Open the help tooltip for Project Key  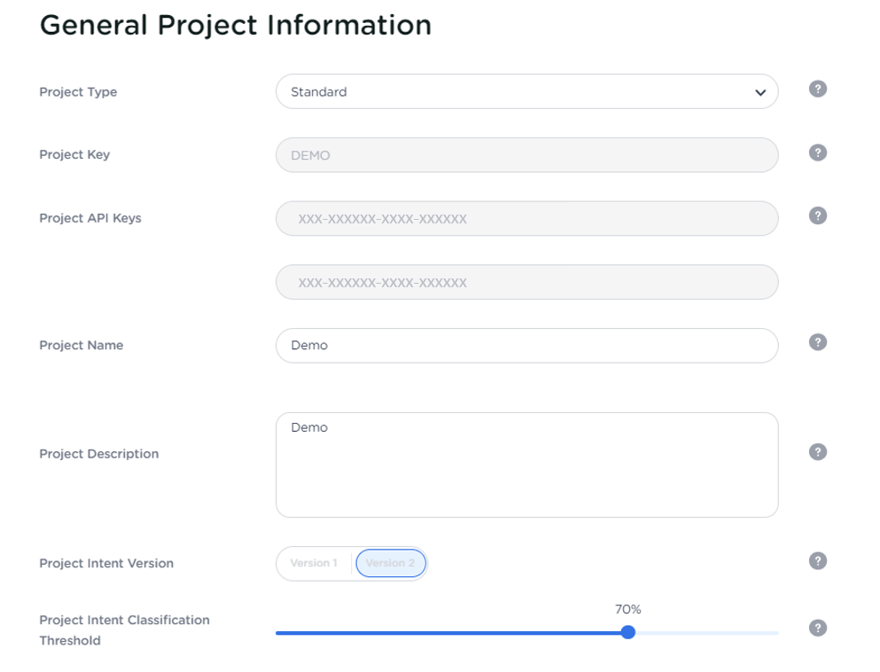818,152
